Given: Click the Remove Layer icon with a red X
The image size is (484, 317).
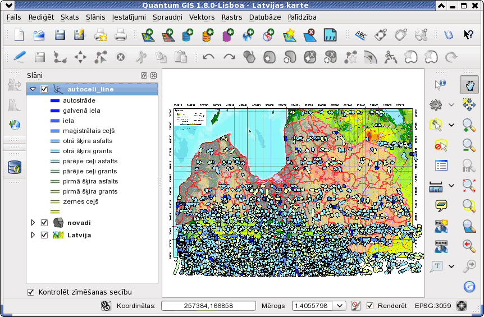Looking at the screenshot, I should coord(309,35).
